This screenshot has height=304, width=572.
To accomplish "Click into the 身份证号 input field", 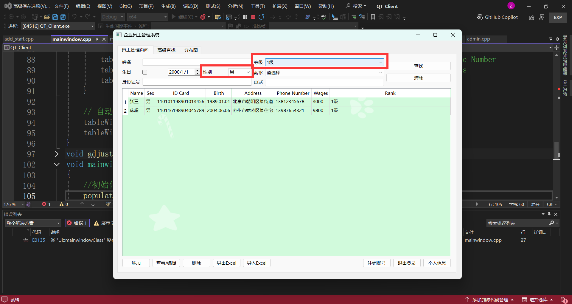I will pyautogui.click(x=197, y=82).
